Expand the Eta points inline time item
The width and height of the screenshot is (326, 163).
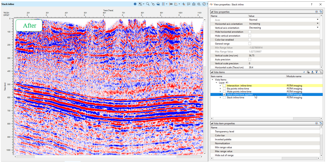(220, 88)
